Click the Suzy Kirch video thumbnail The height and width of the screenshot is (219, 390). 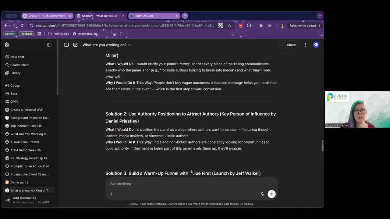(x=357, y=109)
